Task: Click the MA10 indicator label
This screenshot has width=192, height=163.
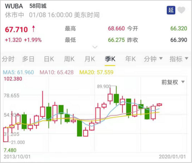Action: pos(57,72)
